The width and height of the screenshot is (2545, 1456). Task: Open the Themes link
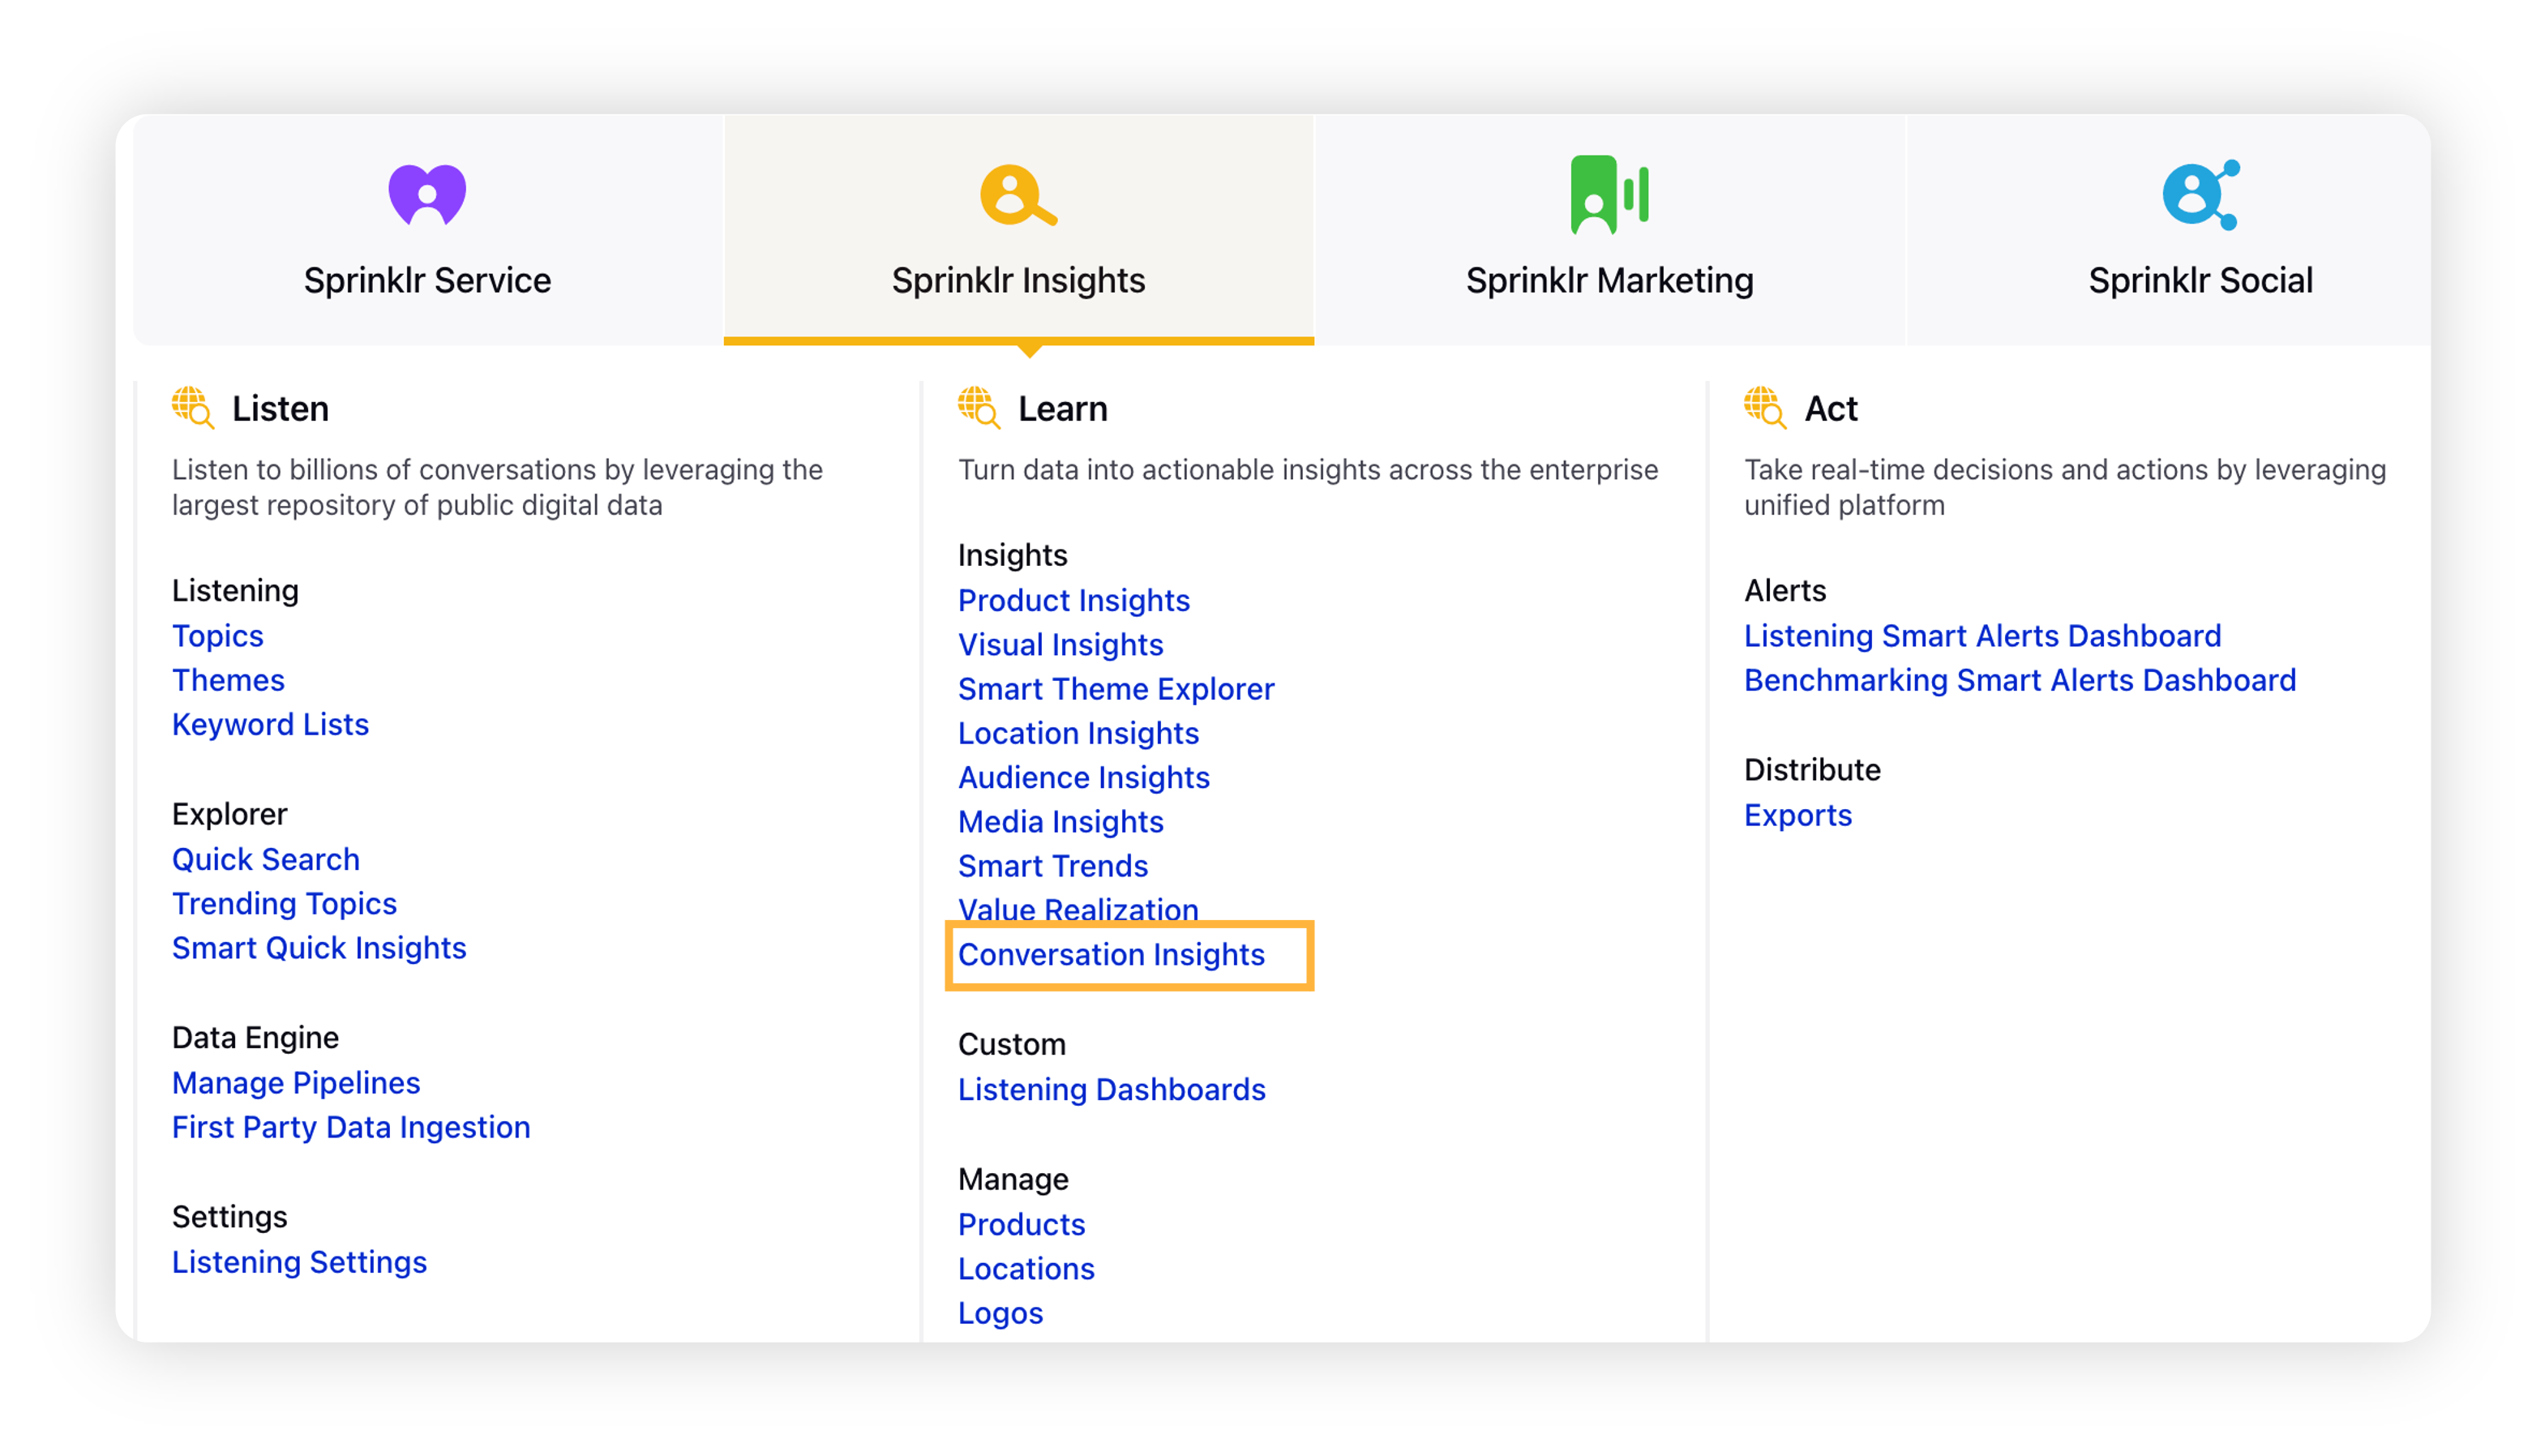tap(228, 680)
